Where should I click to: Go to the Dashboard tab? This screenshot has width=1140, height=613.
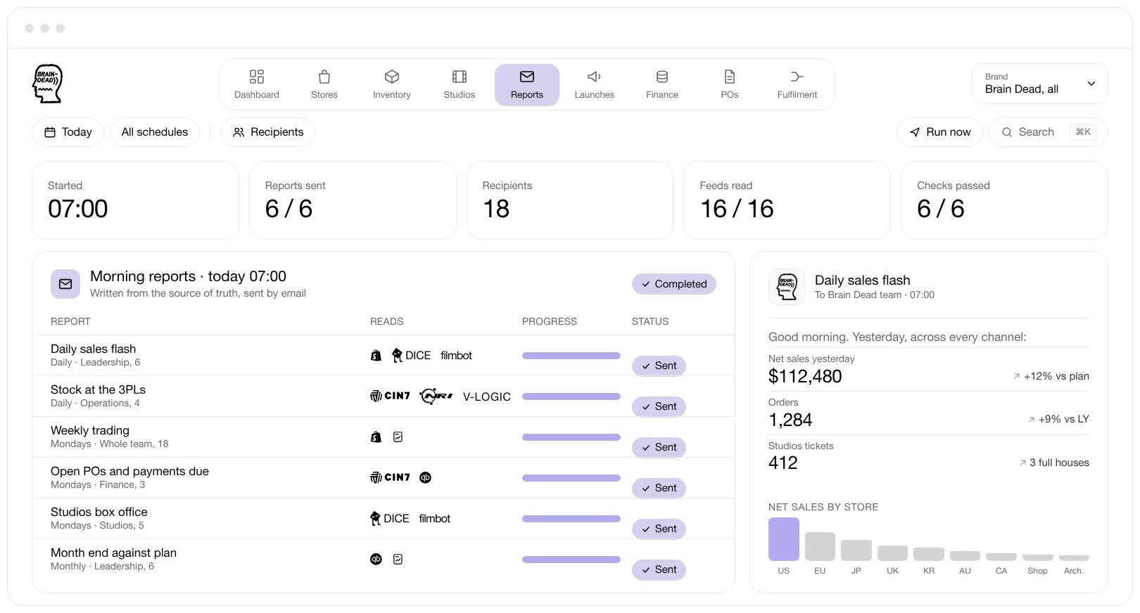tap(257, 85)
